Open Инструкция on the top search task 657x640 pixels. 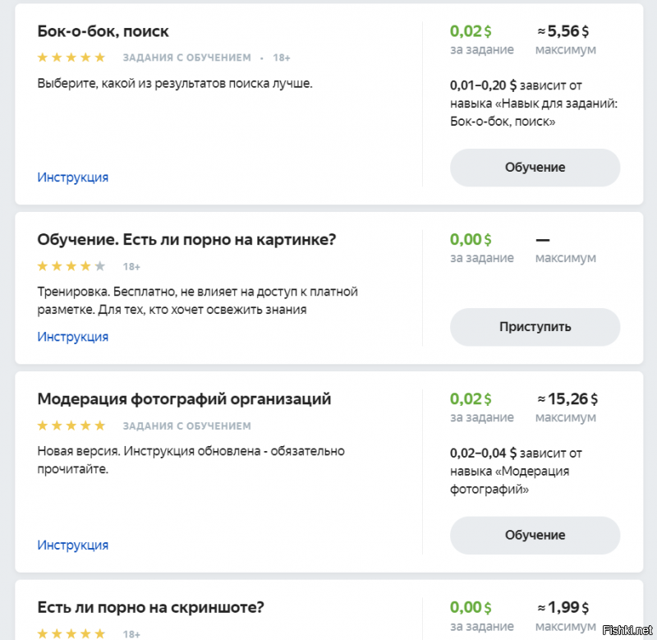(72, 177)
